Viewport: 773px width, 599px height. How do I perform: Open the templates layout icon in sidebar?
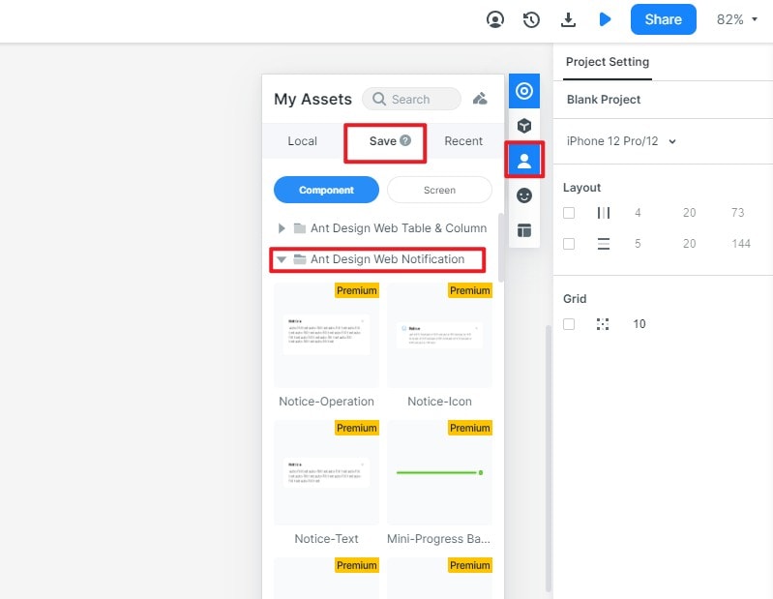(524, 230)
